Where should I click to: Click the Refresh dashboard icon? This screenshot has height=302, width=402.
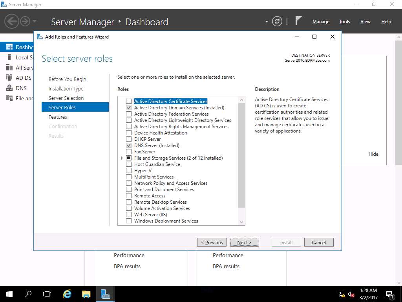(277, 21)
